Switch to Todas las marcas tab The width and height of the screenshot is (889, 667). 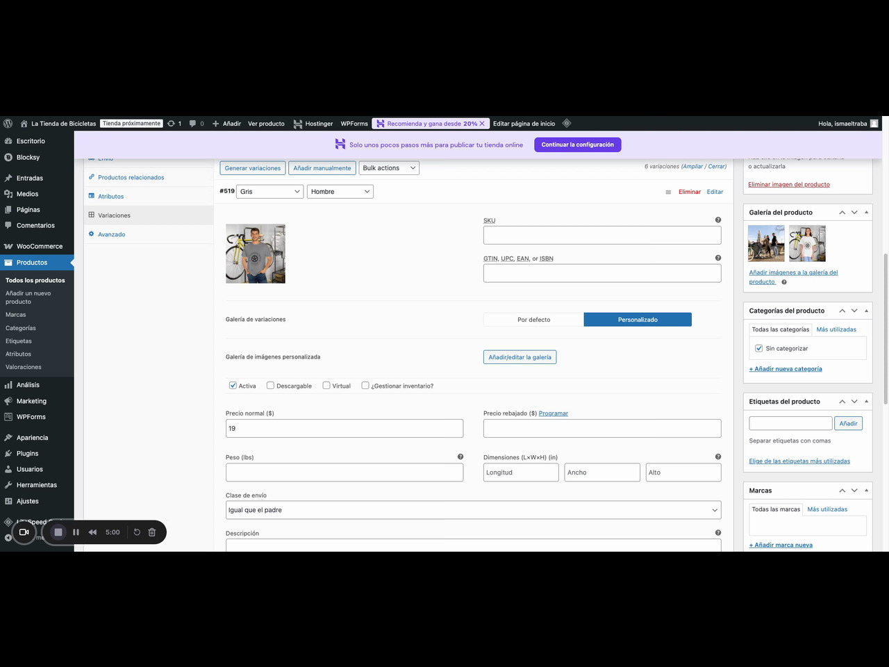(776, 509)
